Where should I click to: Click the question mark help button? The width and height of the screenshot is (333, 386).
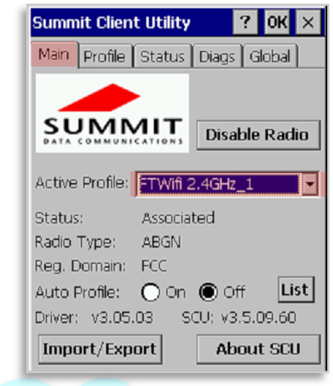click(x=245, y=22)
